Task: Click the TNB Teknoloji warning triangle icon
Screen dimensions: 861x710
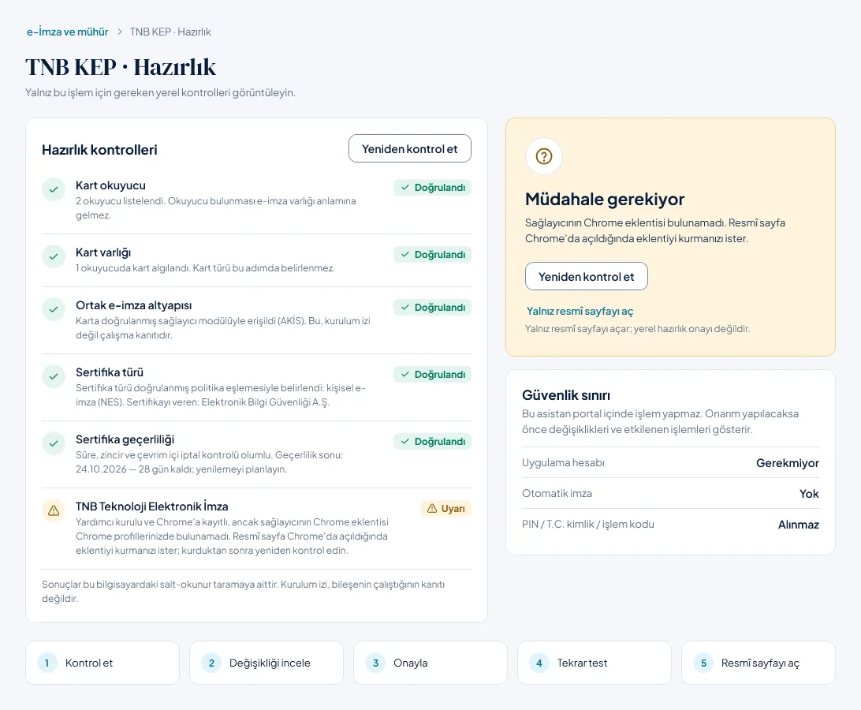Action: pyautogui.click(x=54, y=510)
